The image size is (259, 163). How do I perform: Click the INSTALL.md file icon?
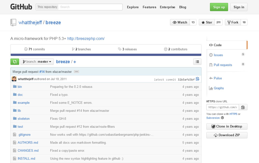click(x=15, y=158)
